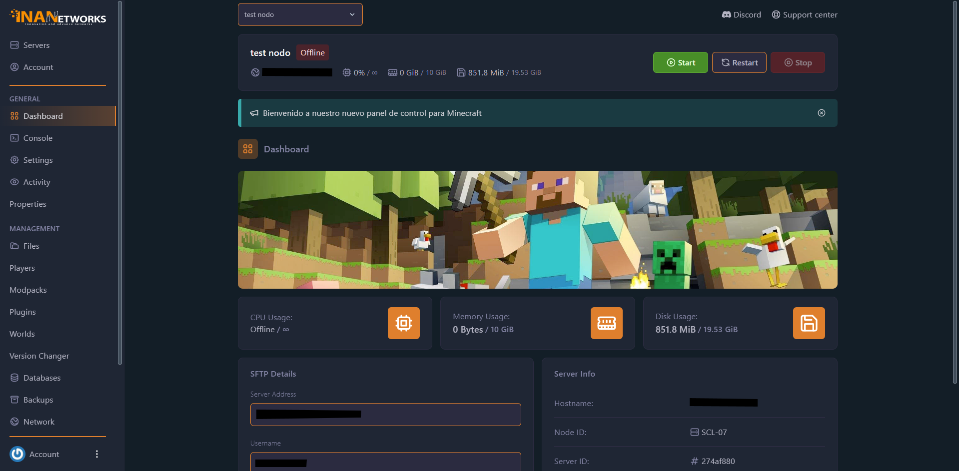Click the INAN Networks logo
This screenshot has width=959, height=471.
(x=58, y=17)
